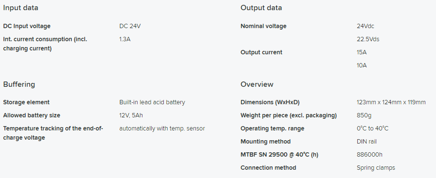
Task: Click the Input data heading
Action: point(20,8)
